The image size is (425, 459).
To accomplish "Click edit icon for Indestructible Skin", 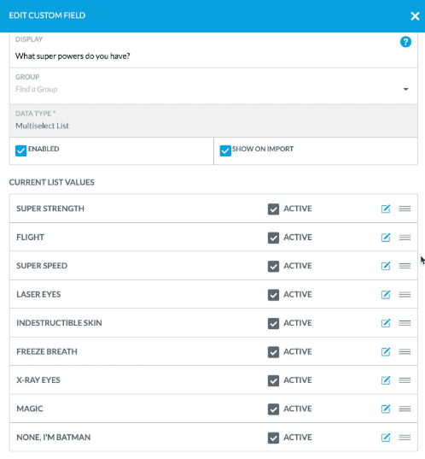I will pos(386,323).
